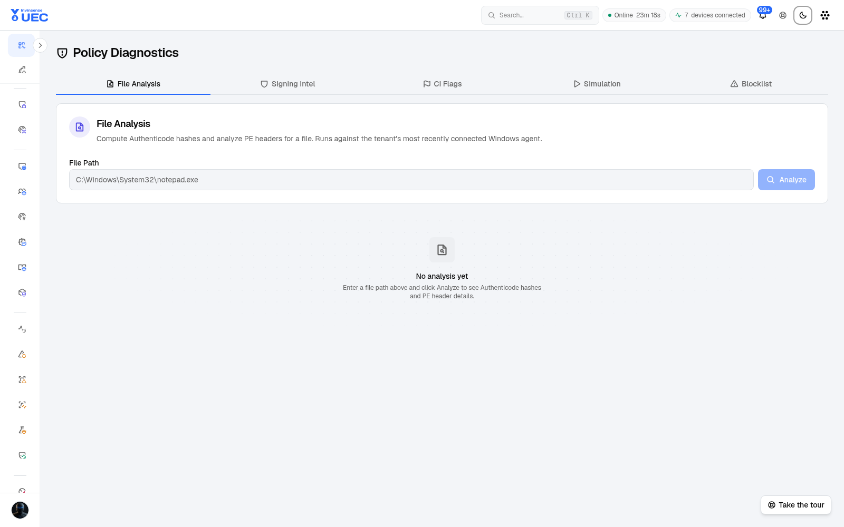This screenshot has height=527, width=844.
Task: Click the users-with-cube sidebar icon
Action: [x=22, y=192]
